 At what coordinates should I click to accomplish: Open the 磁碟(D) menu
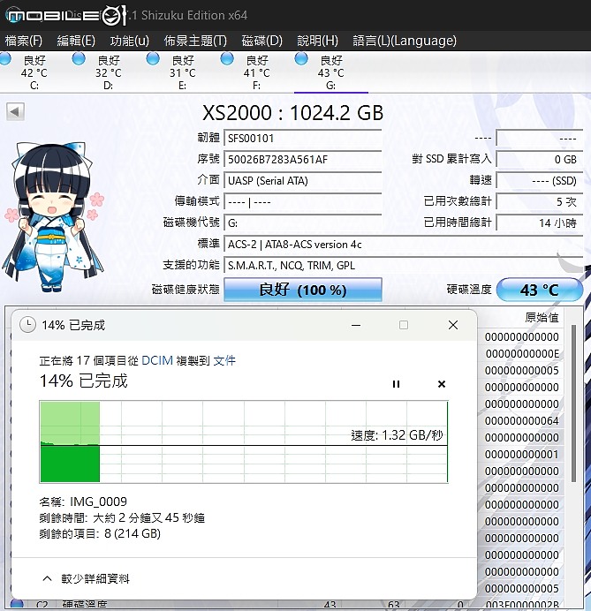(262, 41)
